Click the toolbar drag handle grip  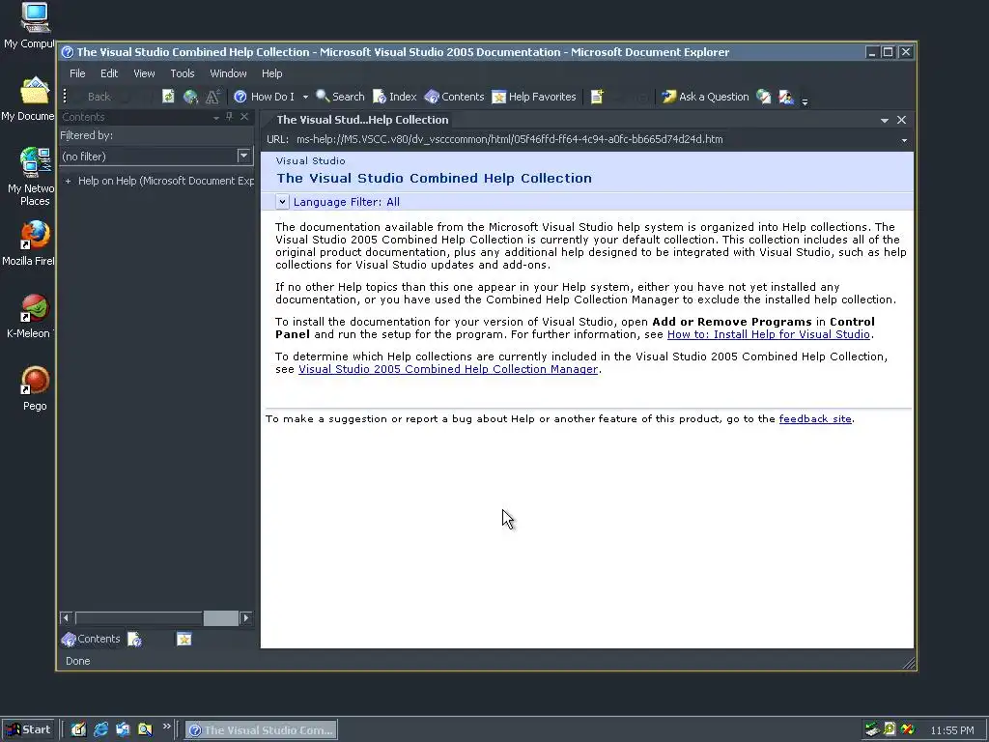coord(65,97)
